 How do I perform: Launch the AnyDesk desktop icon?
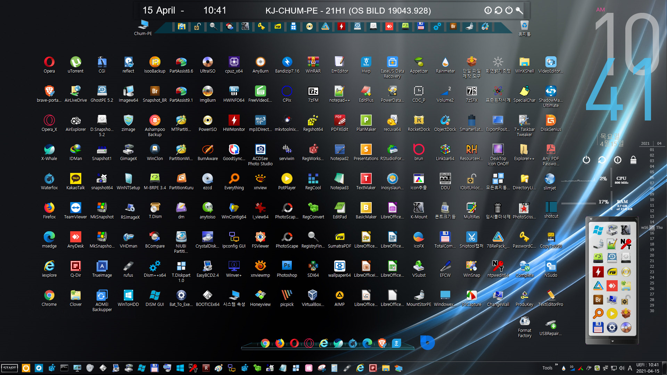click(x=75, y=240)
